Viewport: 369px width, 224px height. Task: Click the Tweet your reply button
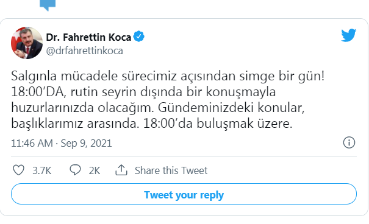point(184,194)
